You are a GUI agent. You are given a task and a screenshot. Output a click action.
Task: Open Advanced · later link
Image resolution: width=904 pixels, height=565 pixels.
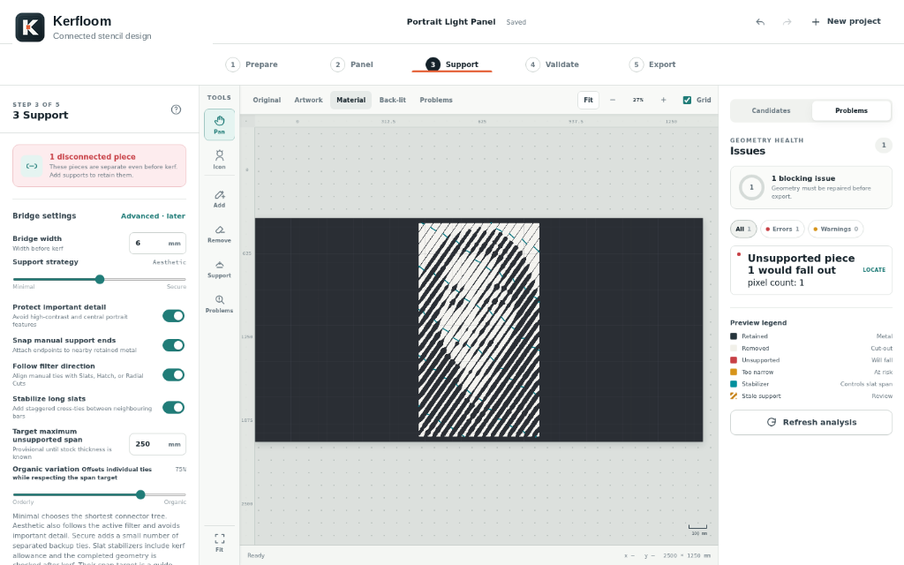click(x=153, y=216)
